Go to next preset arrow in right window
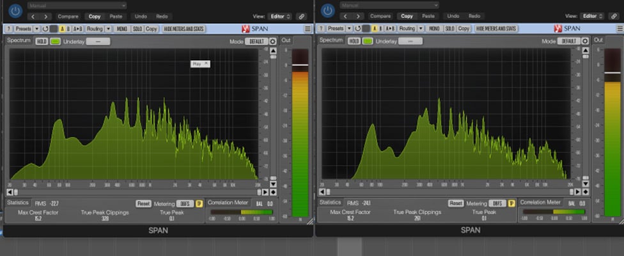This screenshot has height=256, width=624. (x=358, y=17)
